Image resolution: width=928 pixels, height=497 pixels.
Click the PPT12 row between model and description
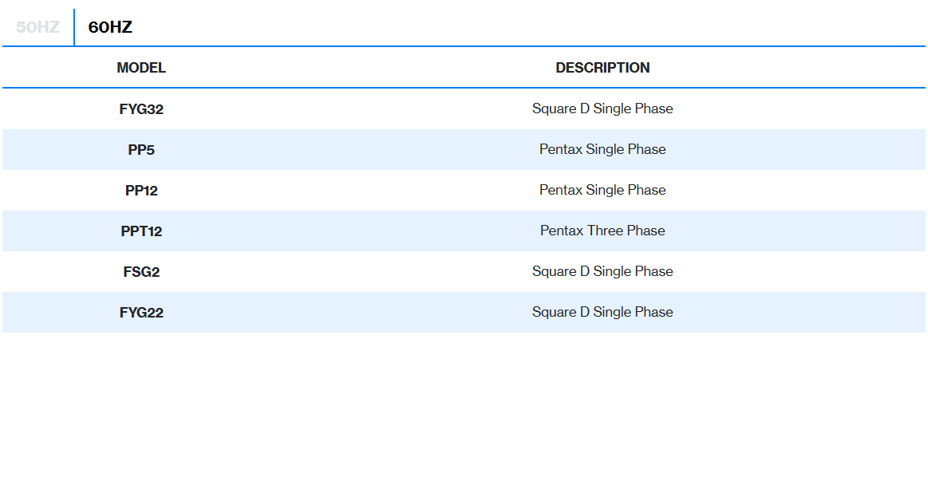coord(343,231)
